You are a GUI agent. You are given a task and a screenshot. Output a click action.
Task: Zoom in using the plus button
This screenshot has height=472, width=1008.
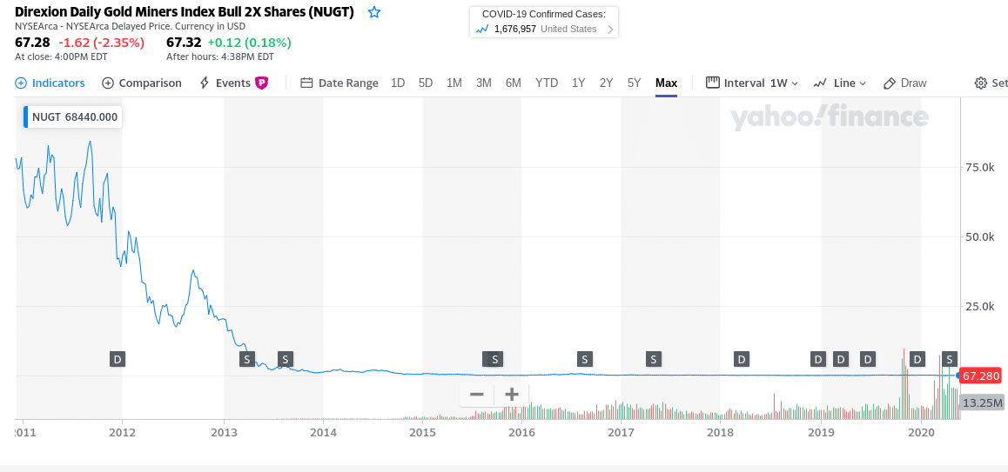[512, 395]
